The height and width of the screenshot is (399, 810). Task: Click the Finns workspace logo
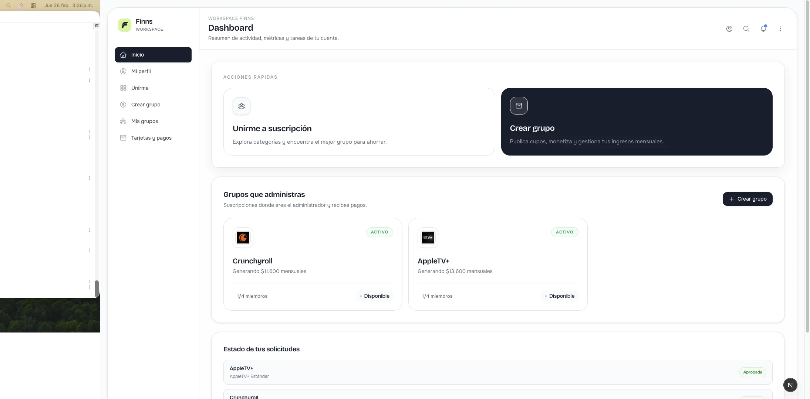pos(124,25)
